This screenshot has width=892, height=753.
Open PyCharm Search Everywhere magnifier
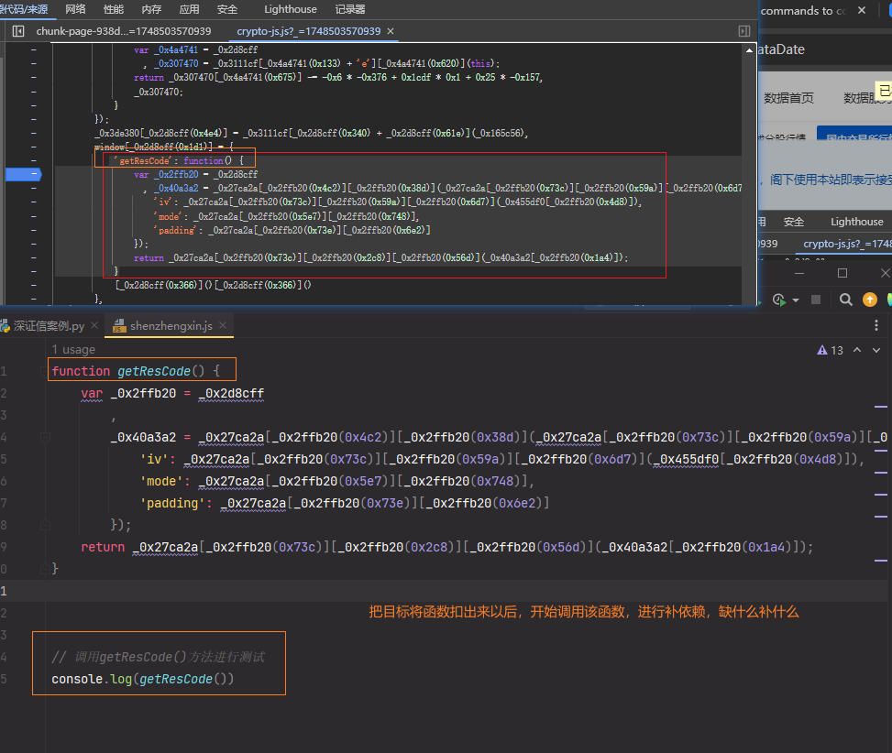coord(846,300)
